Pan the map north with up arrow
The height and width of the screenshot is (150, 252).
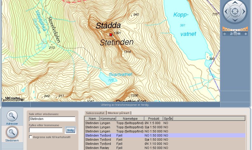tap(235, 3)
